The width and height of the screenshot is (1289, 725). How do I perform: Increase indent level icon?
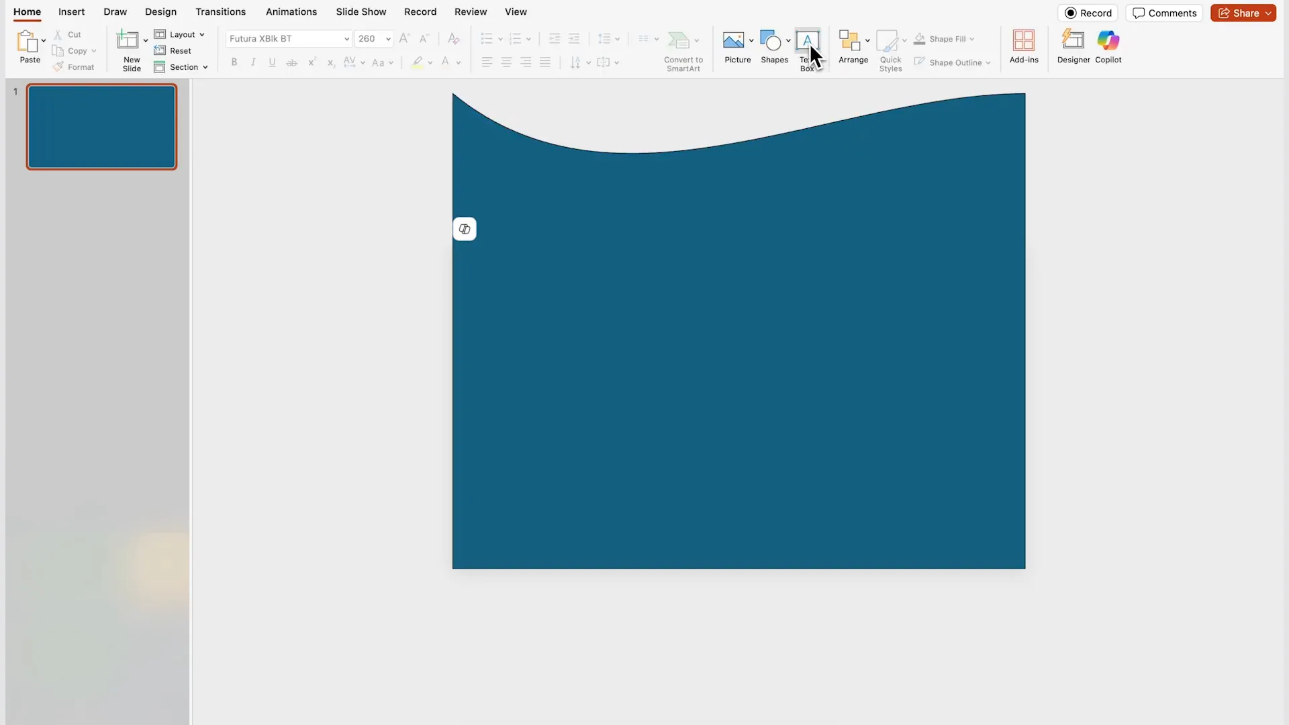574,39
